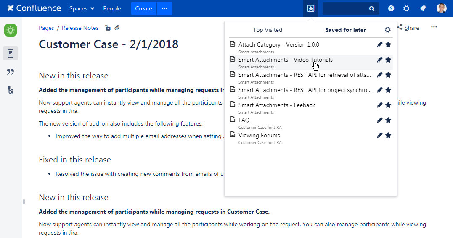This screenshot has width=453, height=238.
Task: Open the favorites star icon in header
Action: (310, 8)
